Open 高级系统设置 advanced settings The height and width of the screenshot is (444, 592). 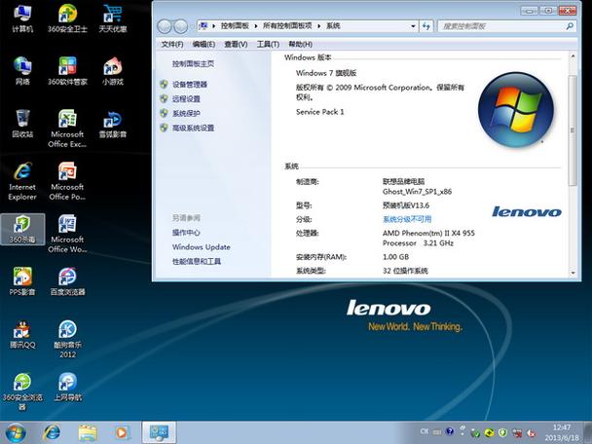point(192,128)
